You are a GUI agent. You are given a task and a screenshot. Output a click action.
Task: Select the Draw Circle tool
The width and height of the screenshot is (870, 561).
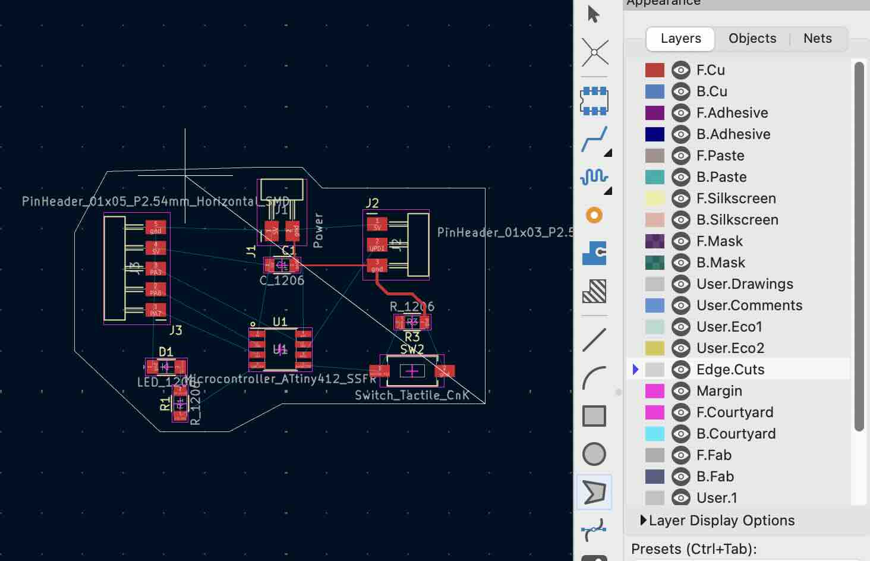pyautogui.click(x=594, y=454)
